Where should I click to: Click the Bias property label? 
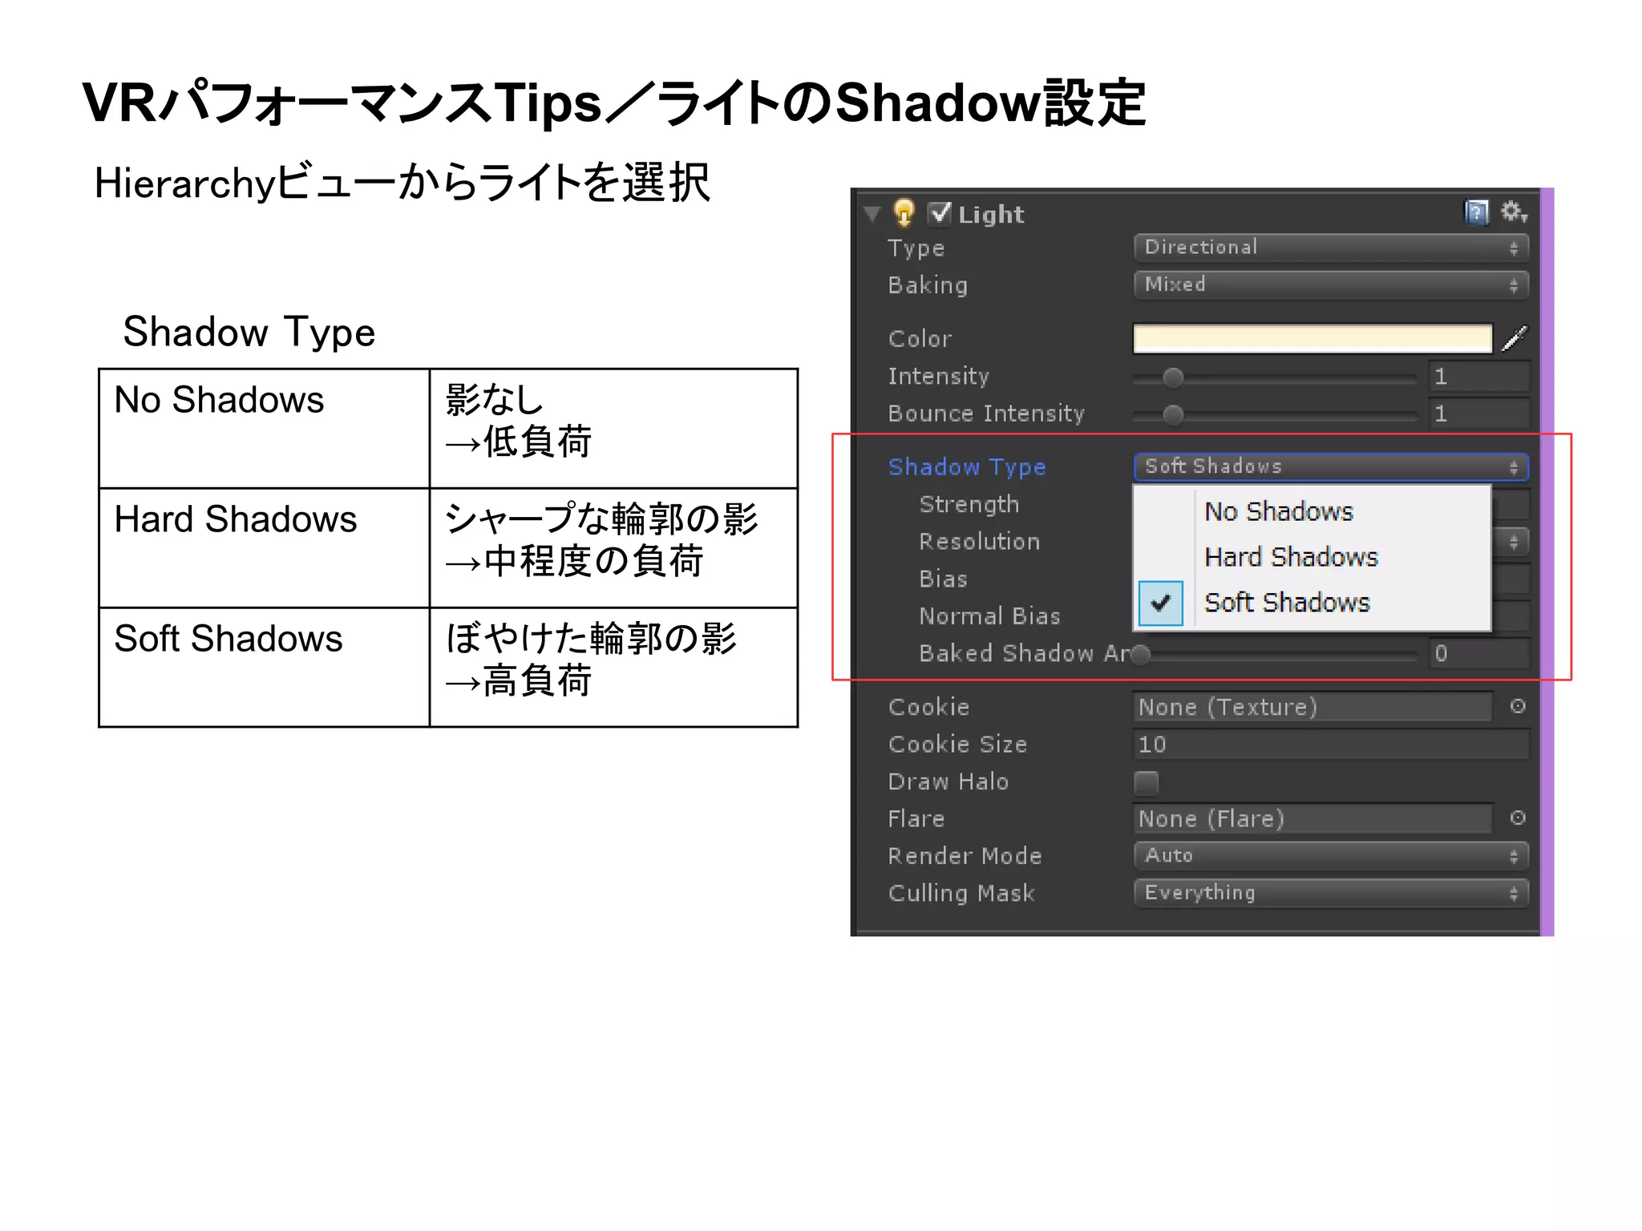pyautogui.click(x=944, y=579)
